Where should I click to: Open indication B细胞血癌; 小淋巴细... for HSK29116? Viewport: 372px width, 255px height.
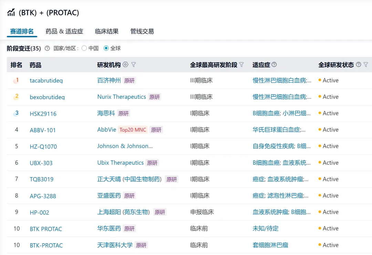(x=282, y=113)
